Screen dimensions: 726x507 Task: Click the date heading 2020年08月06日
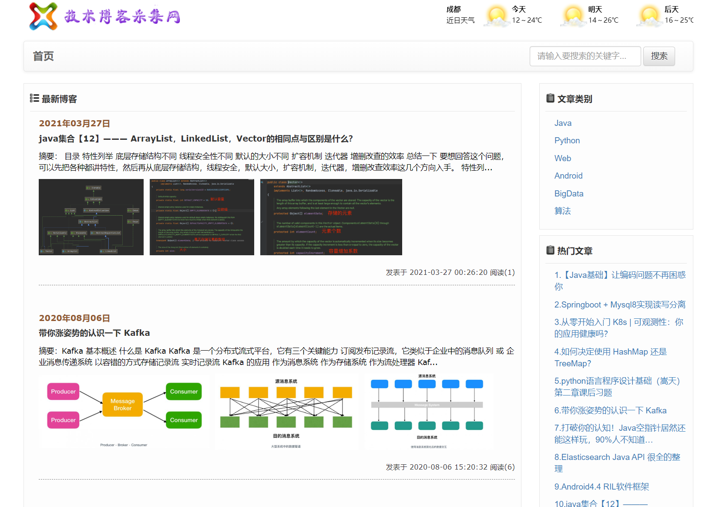pyautogui.click(x=74, y=318)
